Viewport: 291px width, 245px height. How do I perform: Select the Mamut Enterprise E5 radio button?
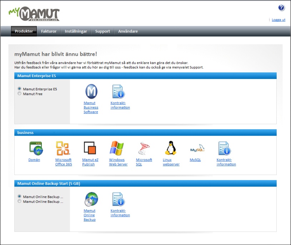click(x=19, y=89)
